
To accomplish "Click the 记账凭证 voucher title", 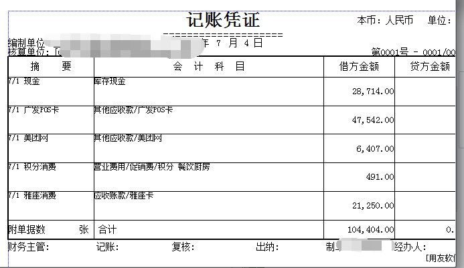I will point(223,19).
